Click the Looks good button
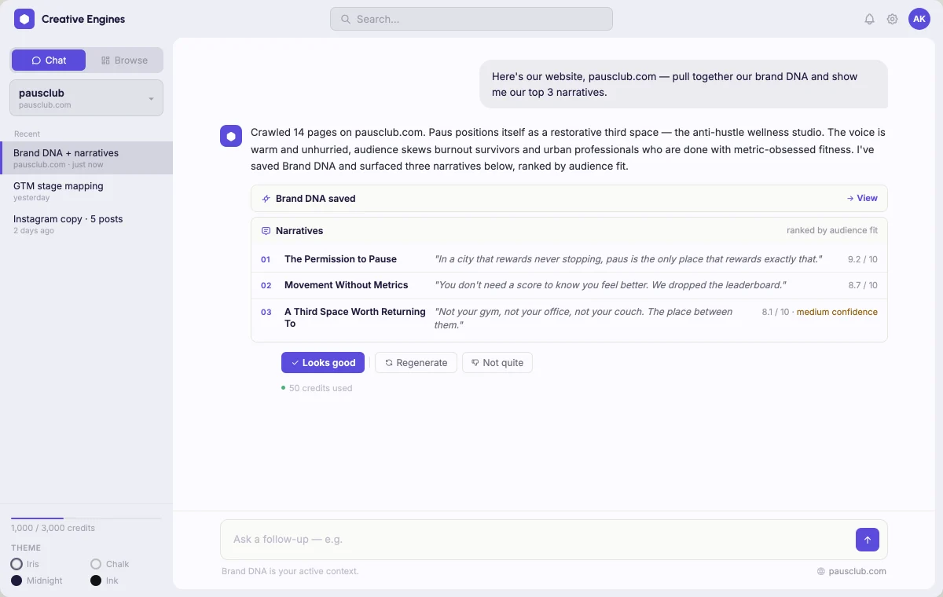This screenshot has width=943, height=597. pyautogui.click(x=323, y=362)
